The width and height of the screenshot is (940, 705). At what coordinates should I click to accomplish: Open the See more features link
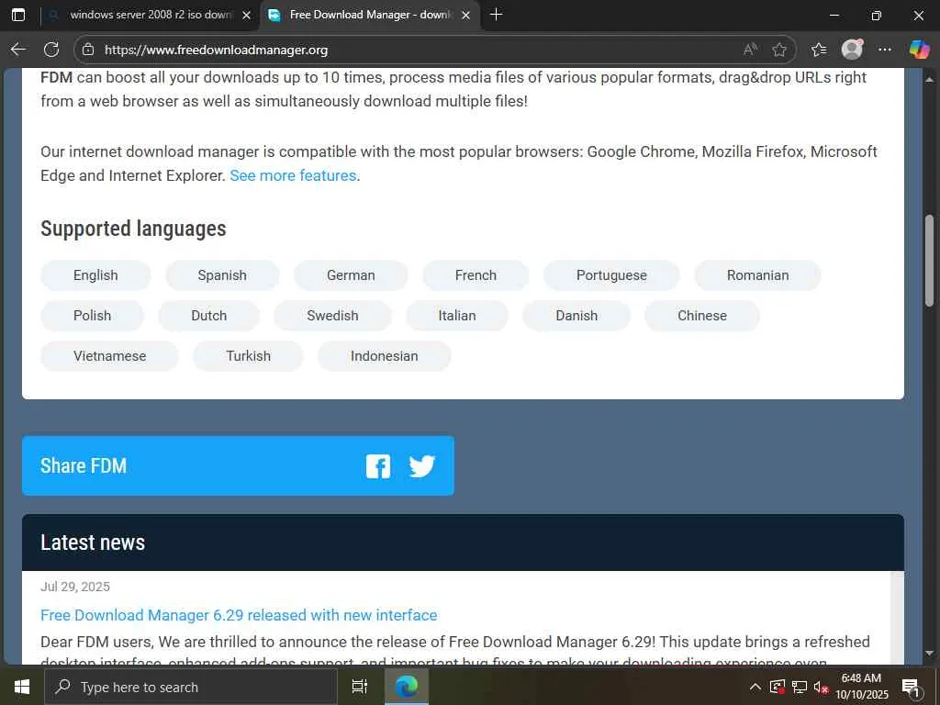293,175
